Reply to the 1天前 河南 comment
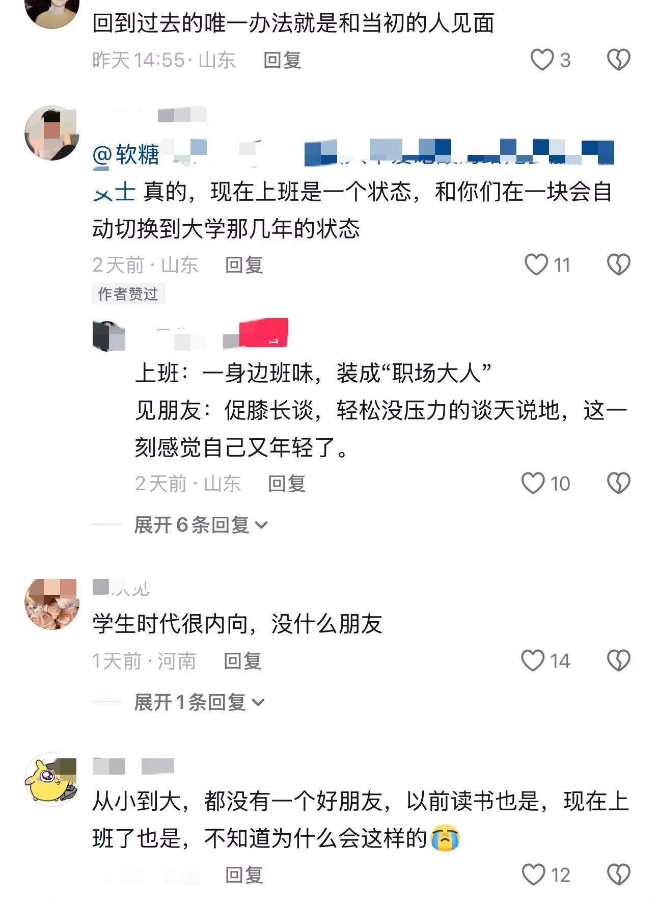657x900 pixels. click(x=242, y=661)
